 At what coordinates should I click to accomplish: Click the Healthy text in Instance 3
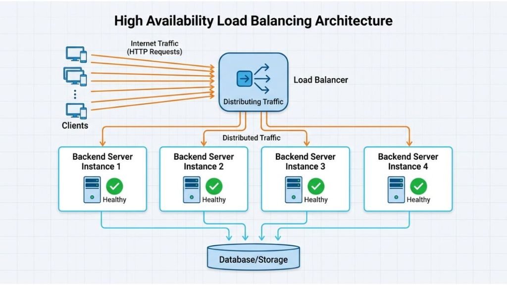point(316,200)
